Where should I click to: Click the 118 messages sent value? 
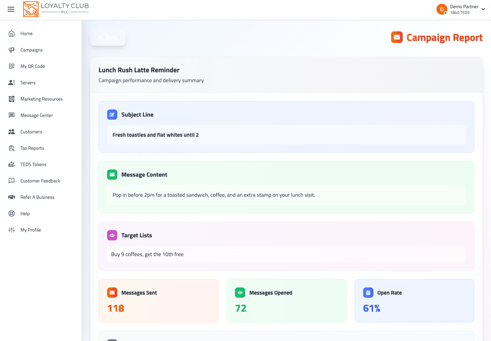point(116,308)
